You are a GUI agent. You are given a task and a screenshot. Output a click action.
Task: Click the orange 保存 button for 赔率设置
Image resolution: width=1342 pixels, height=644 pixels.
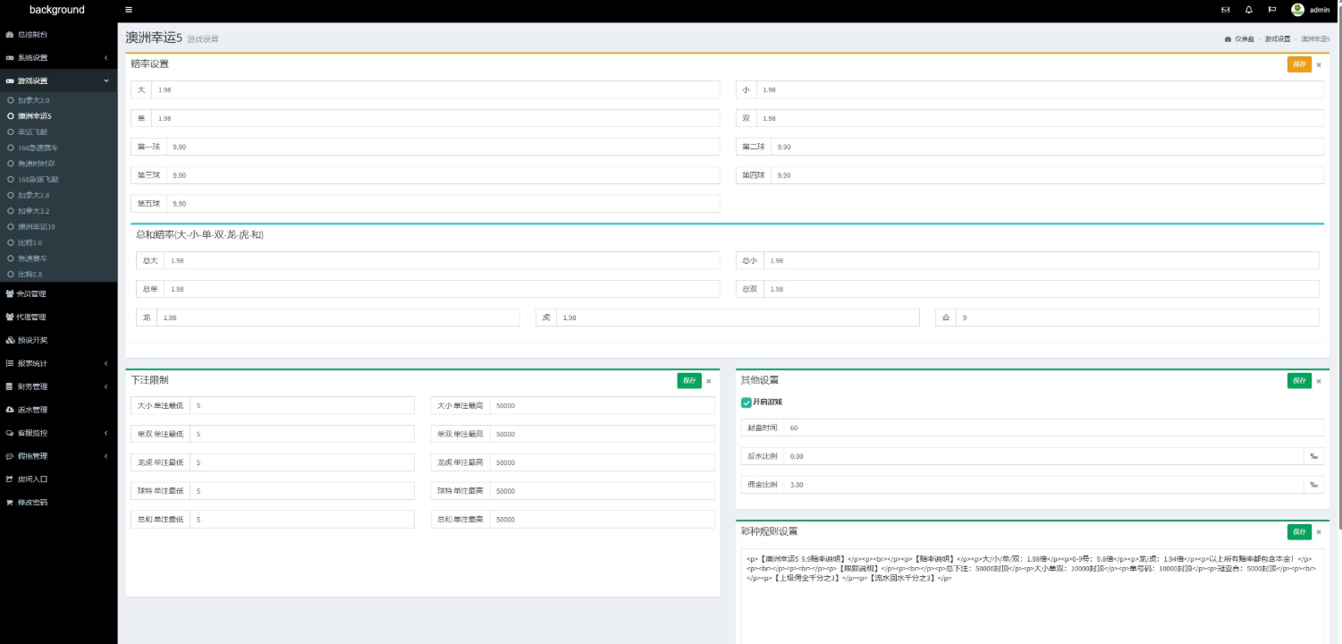coord(1299,64)
